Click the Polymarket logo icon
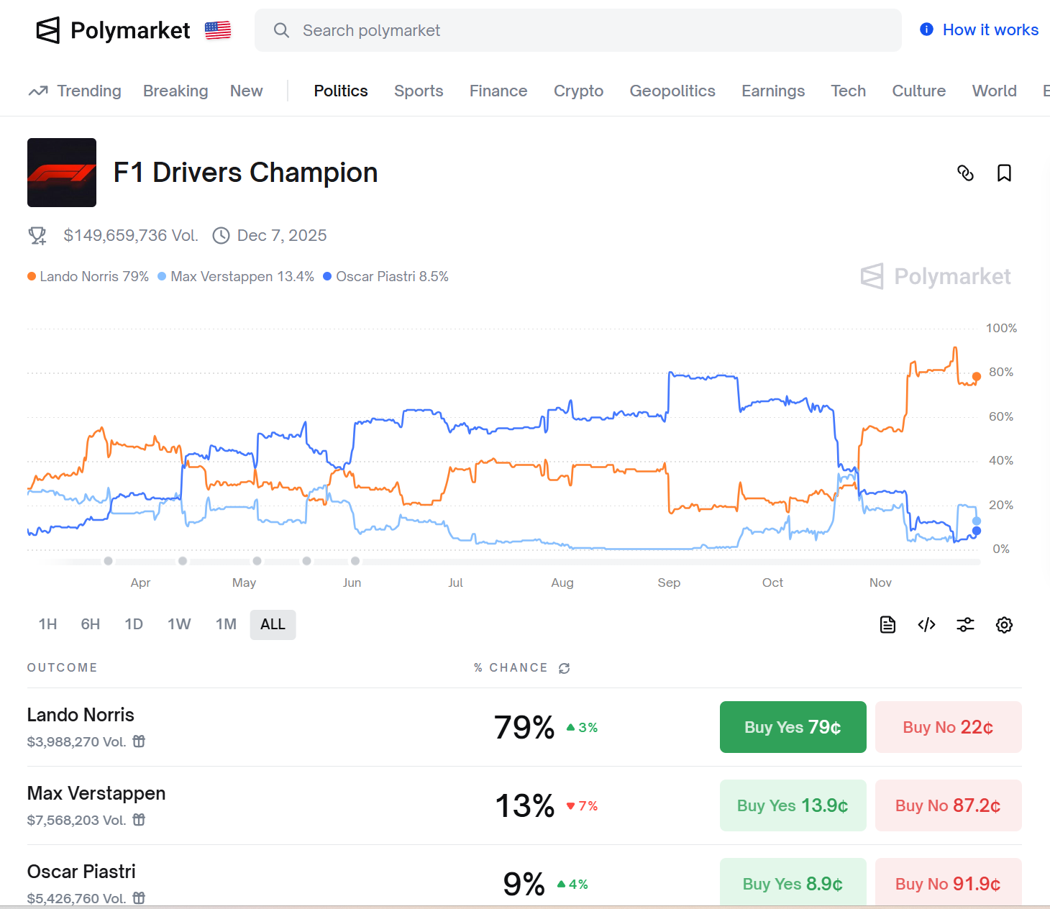 point(47,30)
